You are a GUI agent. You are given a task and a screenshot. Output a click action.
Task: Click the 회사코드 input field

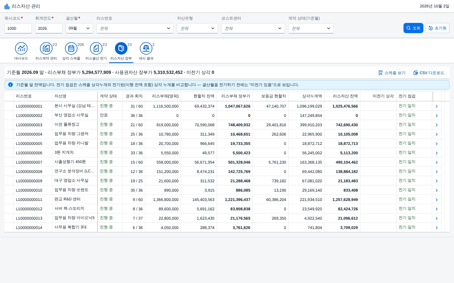[x=18, y=28]
